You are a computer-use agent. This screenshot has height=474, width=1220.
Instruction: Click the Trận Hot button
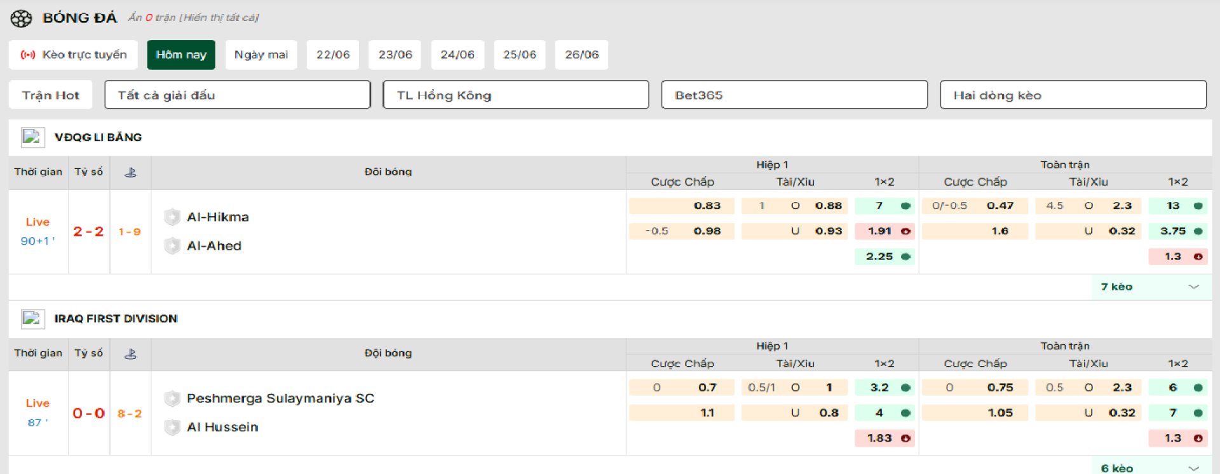point(51,95)
